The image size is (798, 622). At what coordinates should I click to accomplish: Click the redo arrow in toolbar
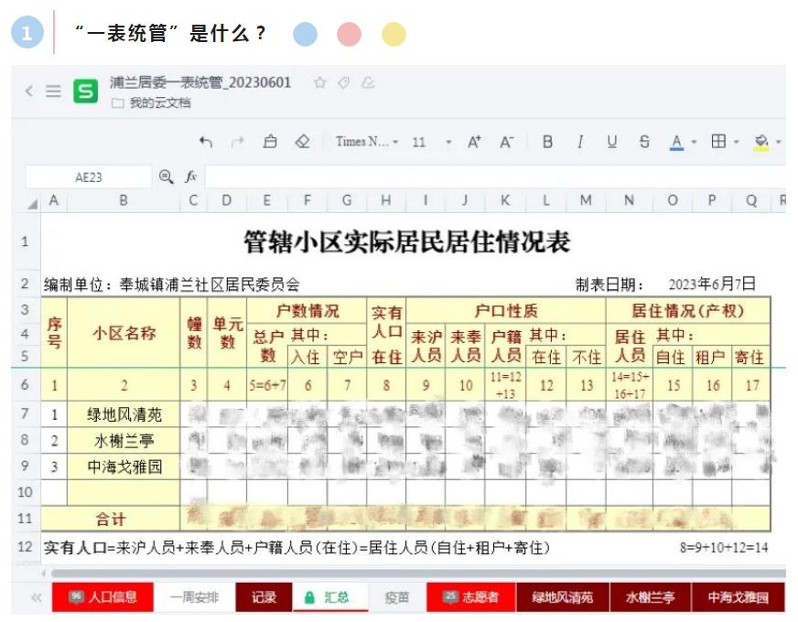[x=238, y=142]
